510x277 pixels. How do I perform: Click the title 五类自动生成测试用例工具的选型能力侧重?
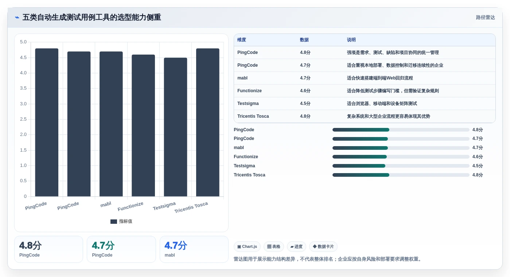coord(92,17)
